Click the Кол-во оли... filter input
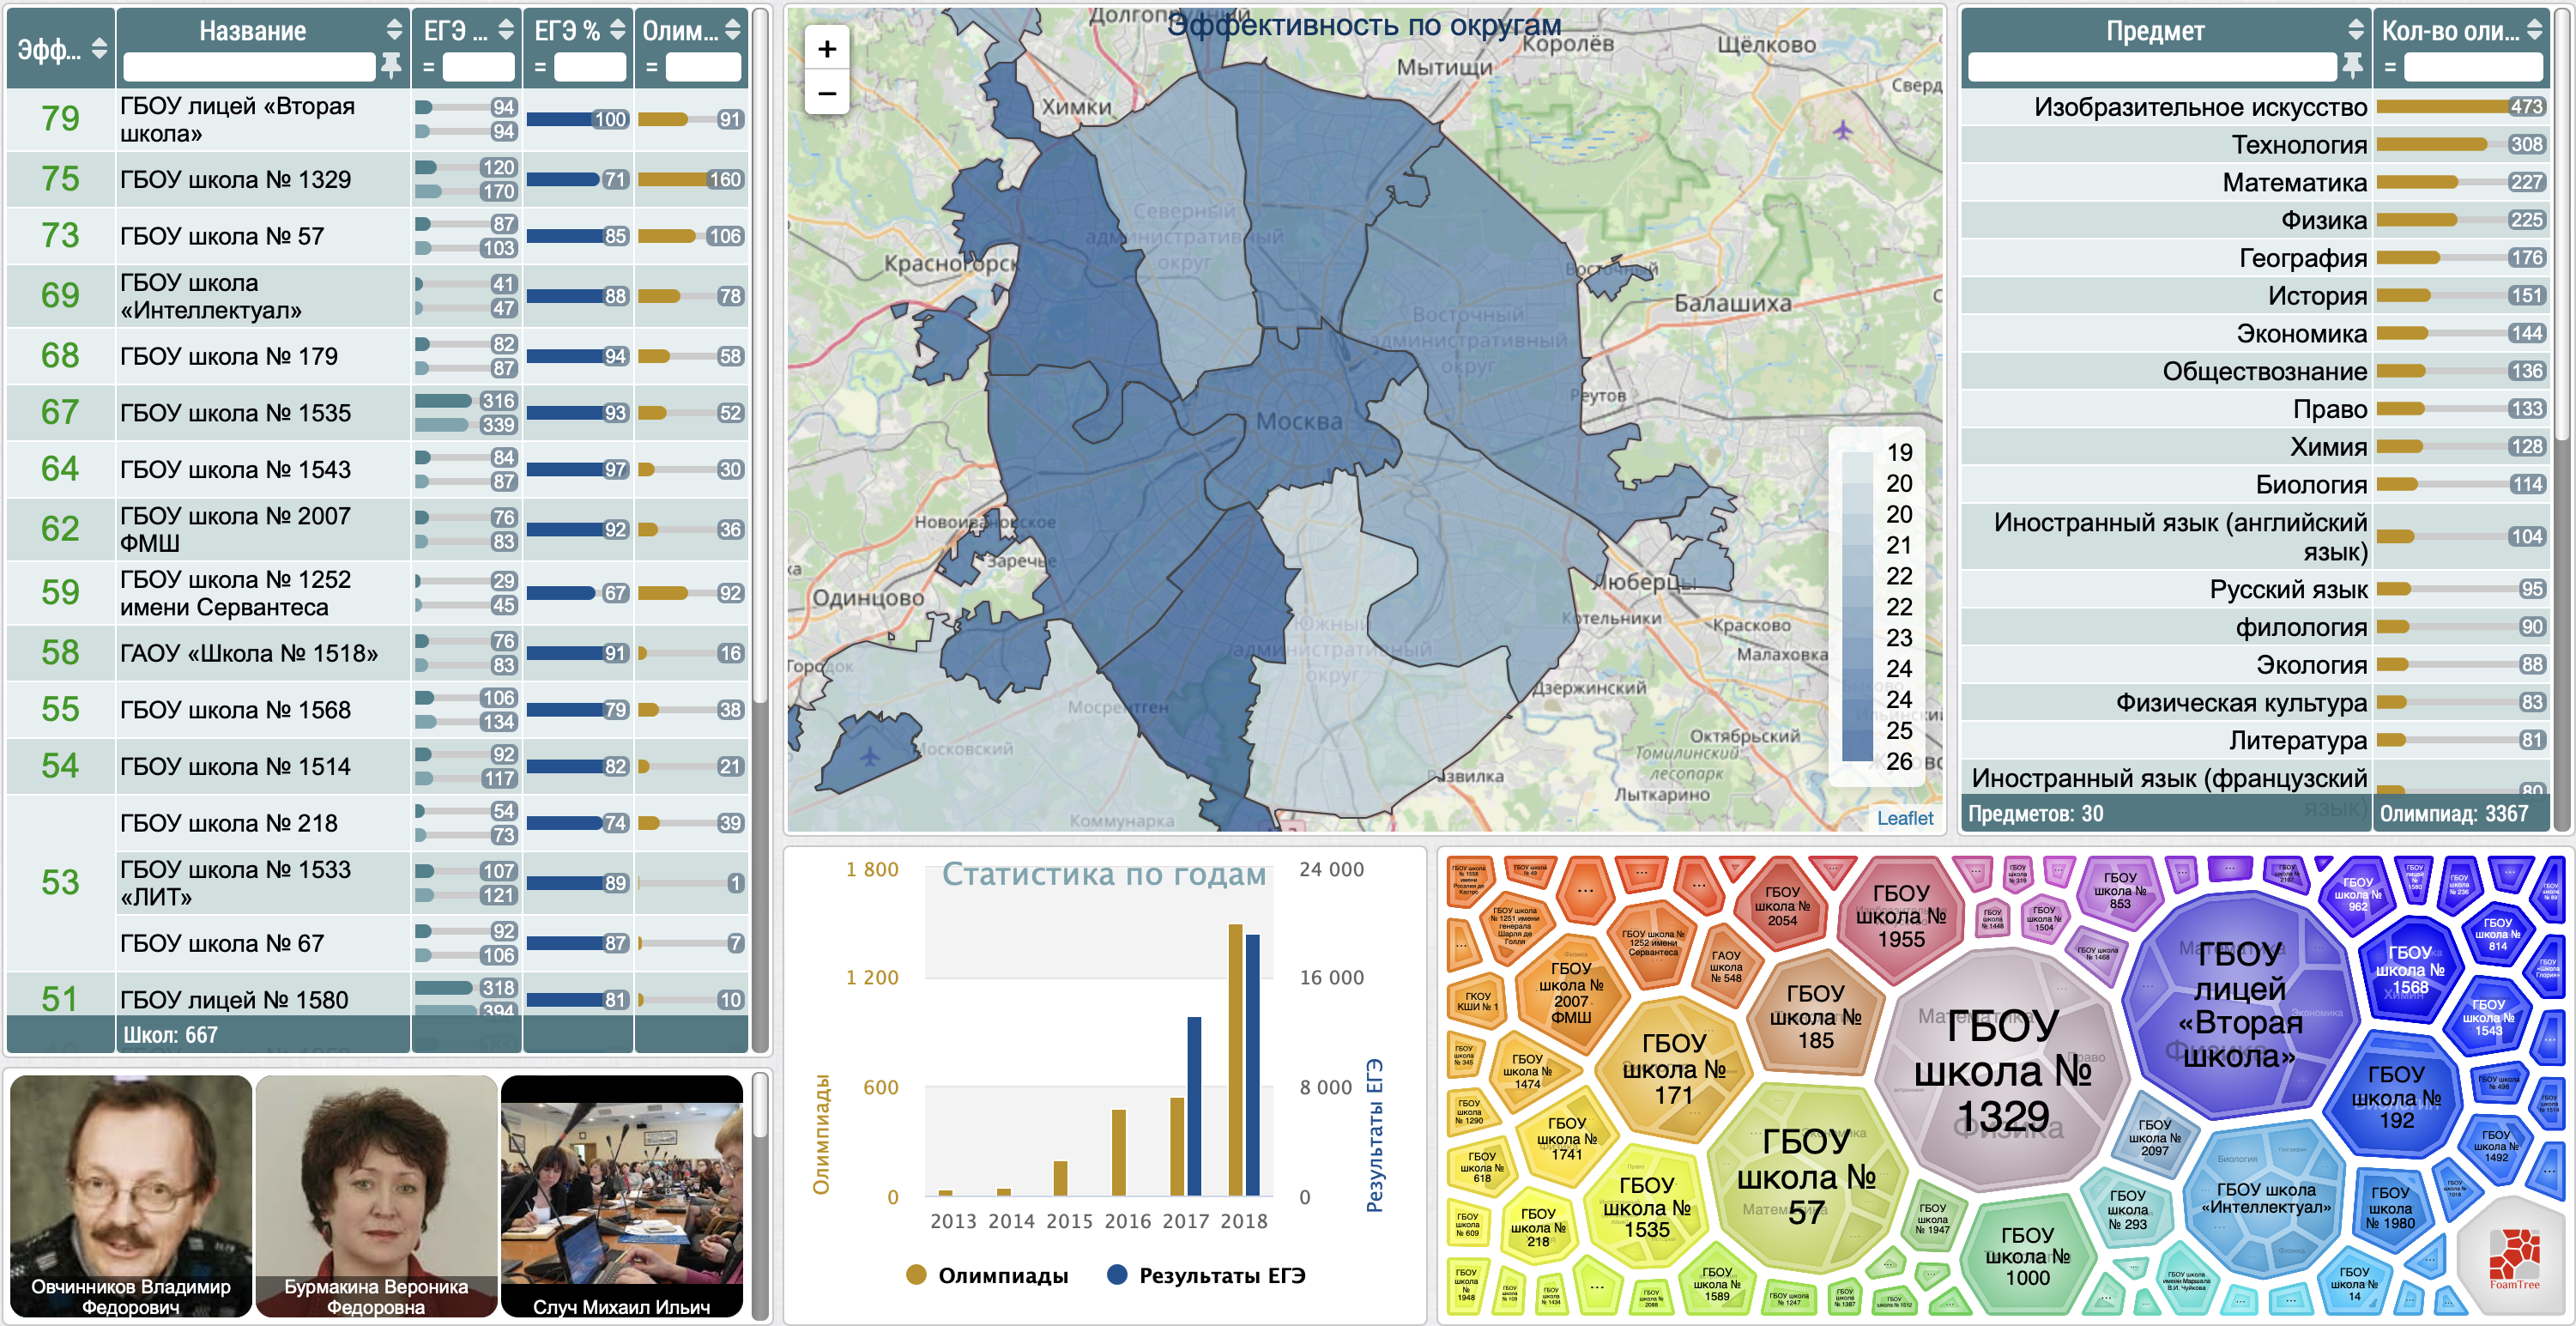 [x=2473, y=67]
